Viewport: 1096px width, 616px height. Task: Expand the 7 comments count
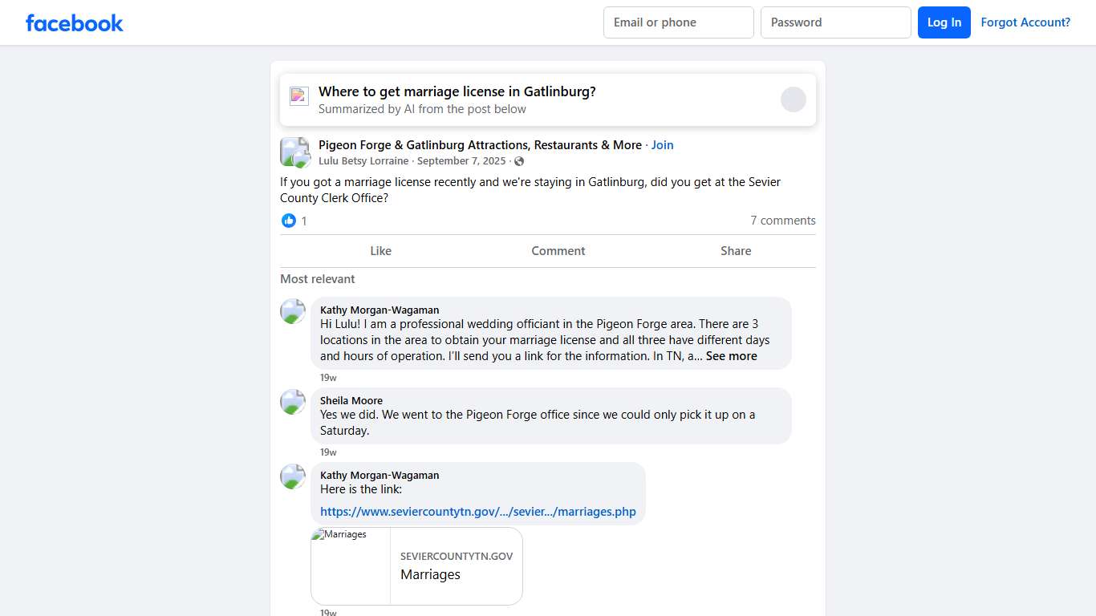[782, 221]
